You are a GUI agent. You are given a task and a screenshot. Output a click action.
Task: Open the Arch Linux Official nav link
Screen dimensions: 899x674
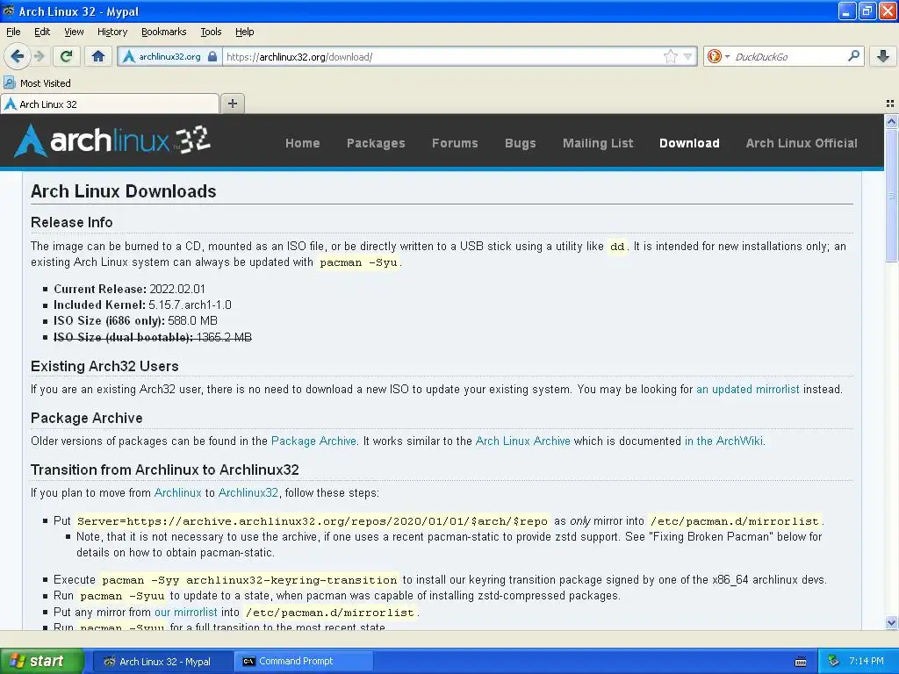(802, 143)
